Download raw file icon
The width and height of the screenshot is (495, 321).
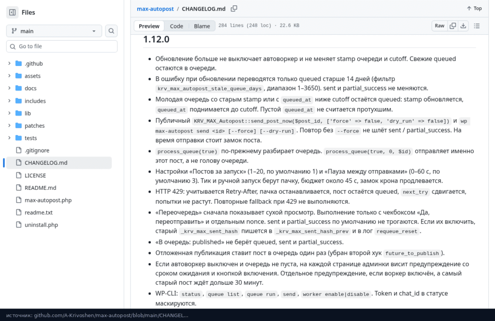(463, 26)
